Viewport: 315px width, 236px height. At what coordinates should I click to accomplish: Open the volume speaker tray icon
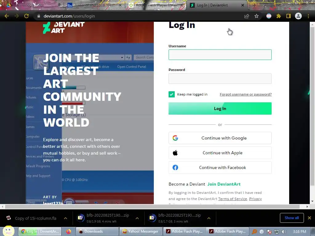click(284, 232)
